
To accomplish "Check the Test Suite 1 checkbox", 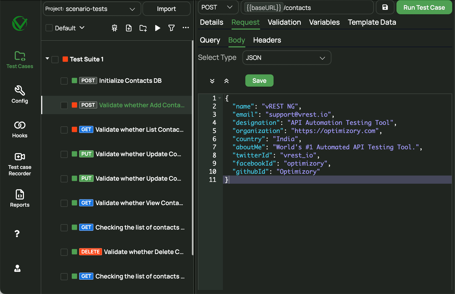I will point(55,59).
